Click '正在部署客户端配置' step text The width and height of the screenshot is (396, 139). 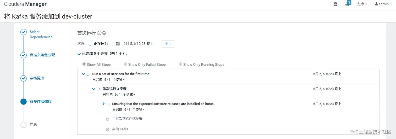pyautogui.click(x=127, y=119)
